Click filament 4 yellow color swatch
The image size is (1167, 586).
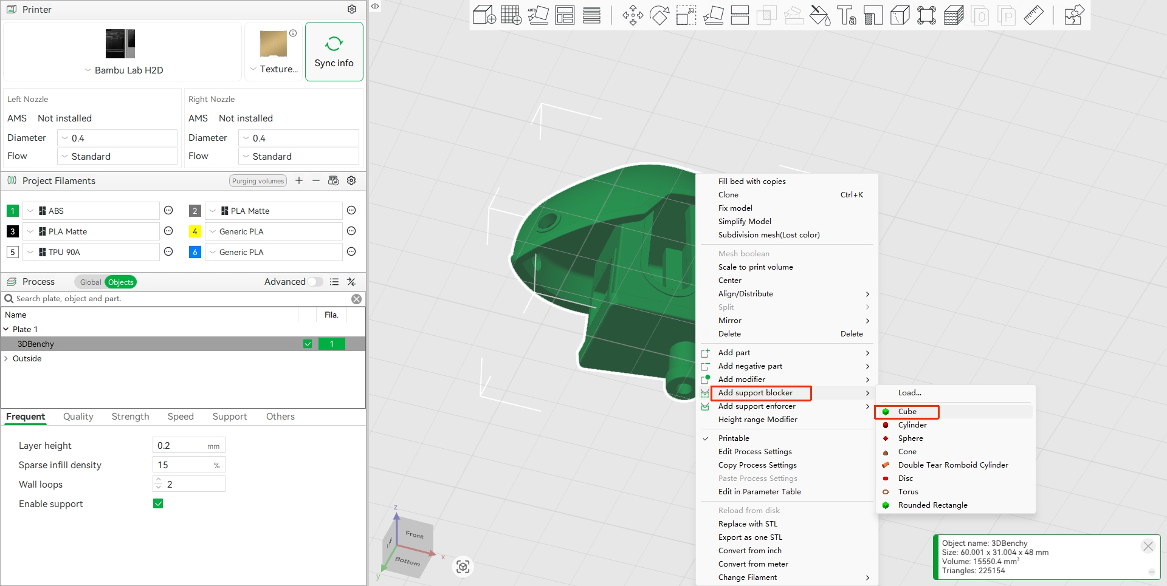194,231
